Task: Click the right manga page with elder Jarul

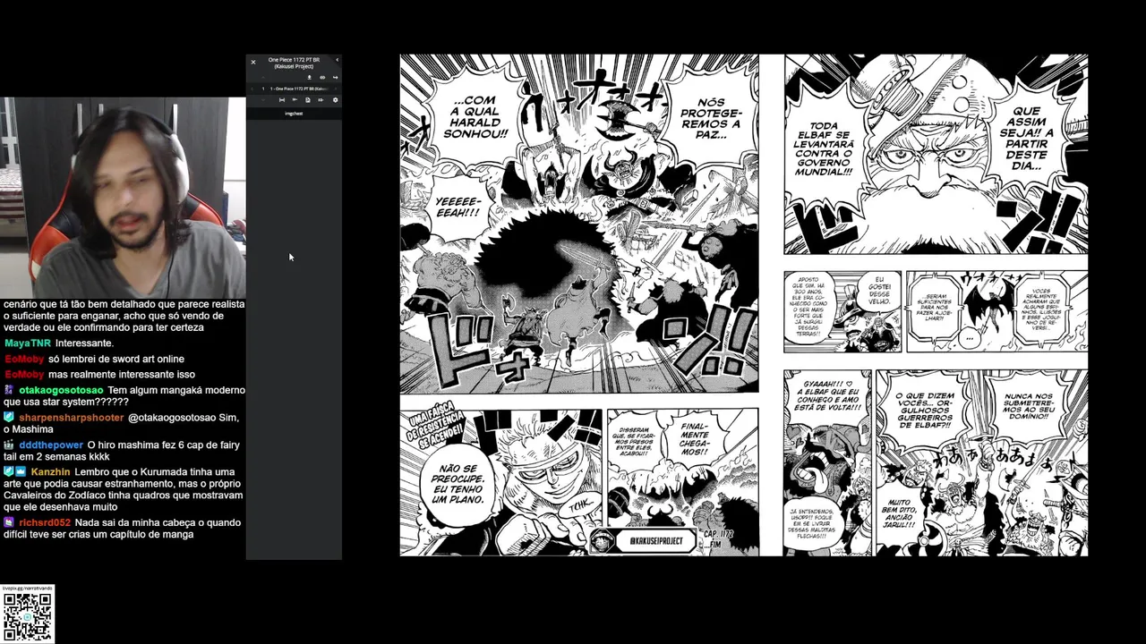Action: tap(936, 305)
